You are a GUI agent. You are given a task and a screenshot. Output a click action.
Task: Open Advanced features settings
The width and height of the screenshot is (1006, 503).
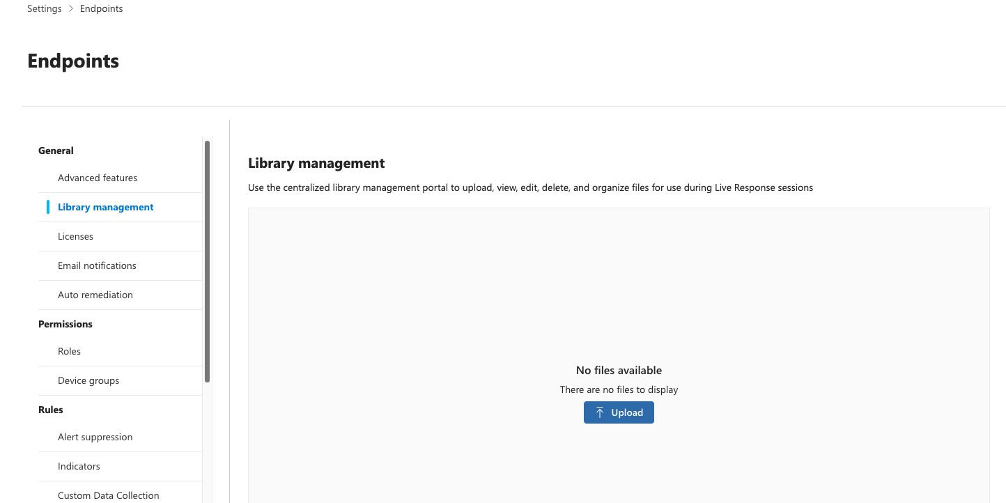coord(98,178)
